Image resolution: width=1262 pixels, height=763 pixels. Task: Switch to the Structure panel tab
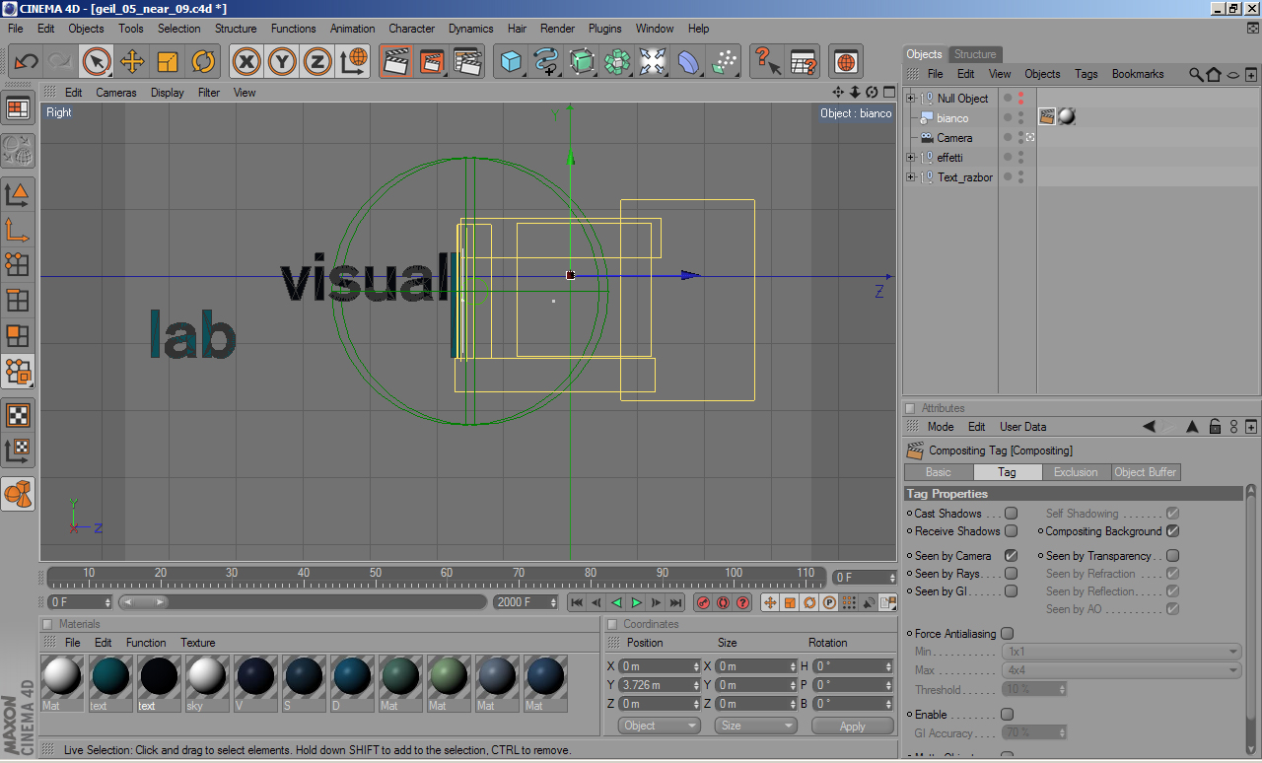click(975, 54)
